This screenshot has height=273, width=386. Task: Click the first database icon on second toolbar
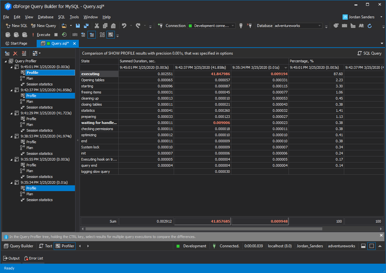(8, 35)
